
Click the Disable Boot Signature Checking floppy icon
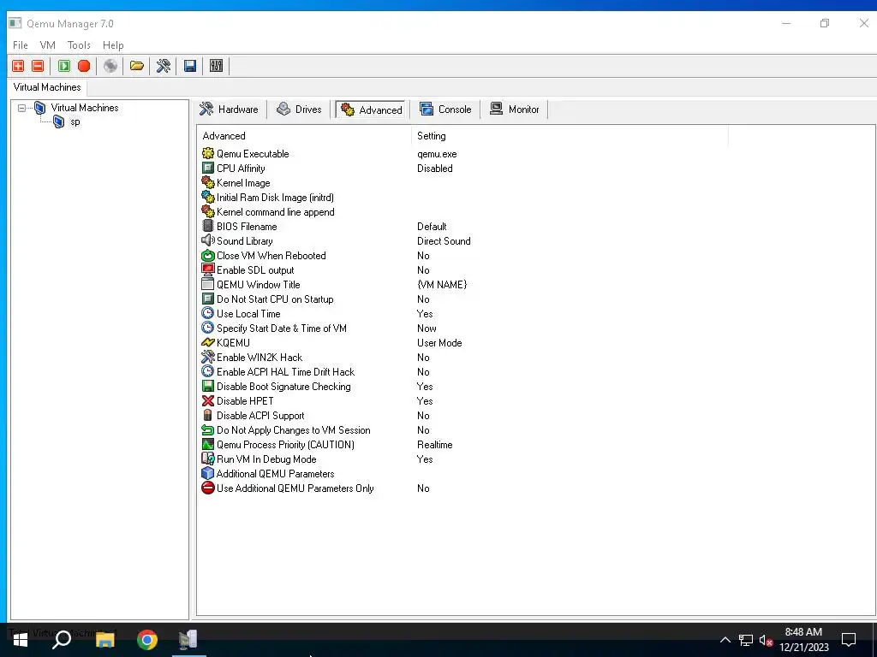207,386
